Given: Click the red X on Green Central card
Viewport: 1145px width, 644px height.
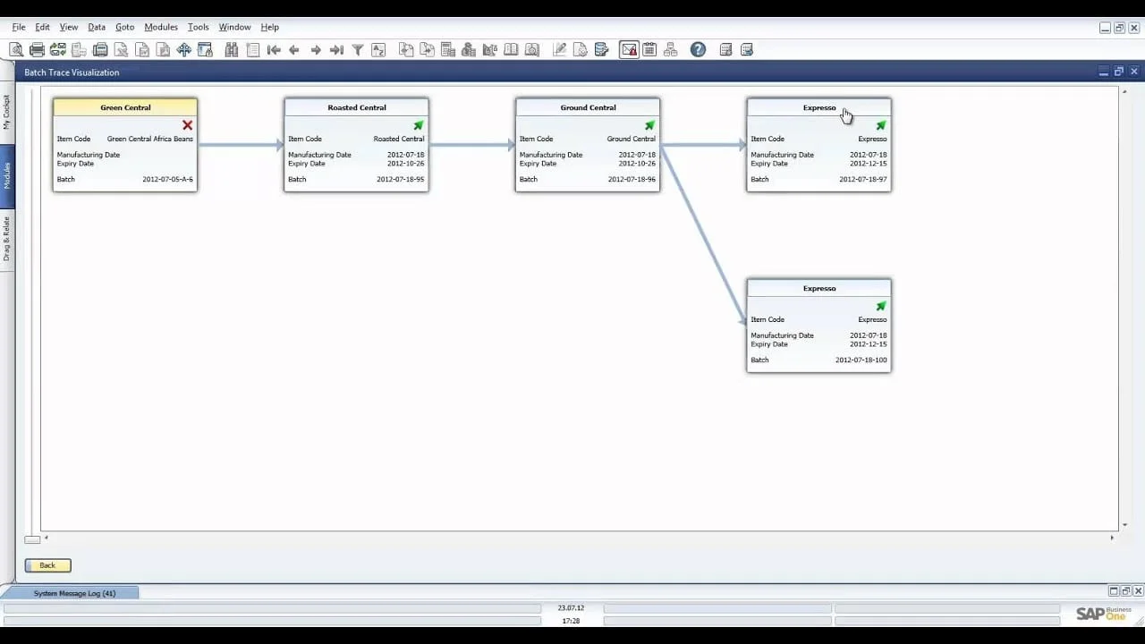Looking at the screenshot, I should coord(187,125).
